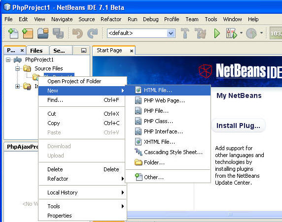282x222 pixels.
Task: Click the Build Project hammer icon
Action: pos(185,33)
